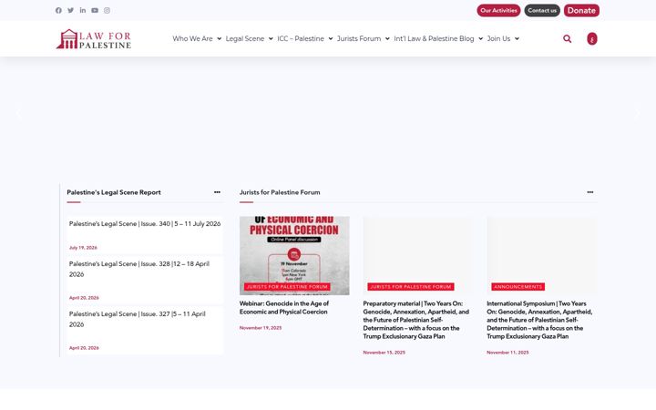The height and width of the screenshot is (410, 656).
Task: Expand the ICC – Palestine dropdown arrow
Action: (331, 38)
